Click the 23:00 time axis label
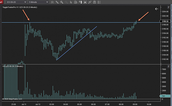 tap(13, 104)
